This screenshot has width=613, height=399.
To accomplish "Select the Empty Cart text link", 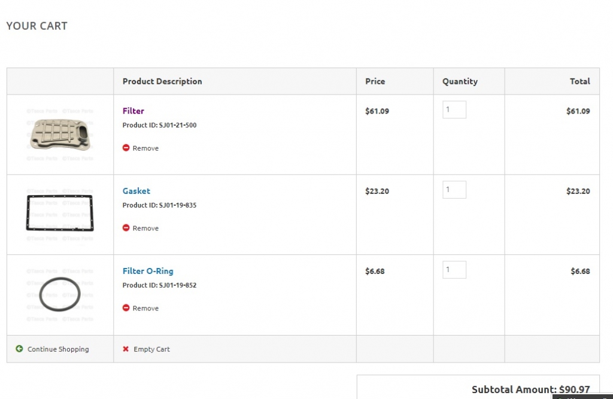I will coord(151,349).
